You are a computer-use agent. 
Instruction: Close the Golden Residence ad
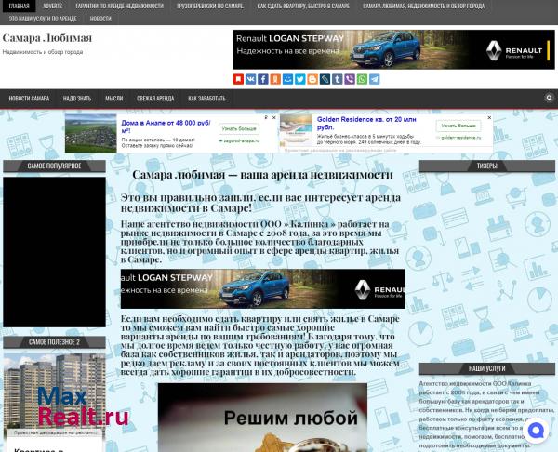tap(489, 117)
